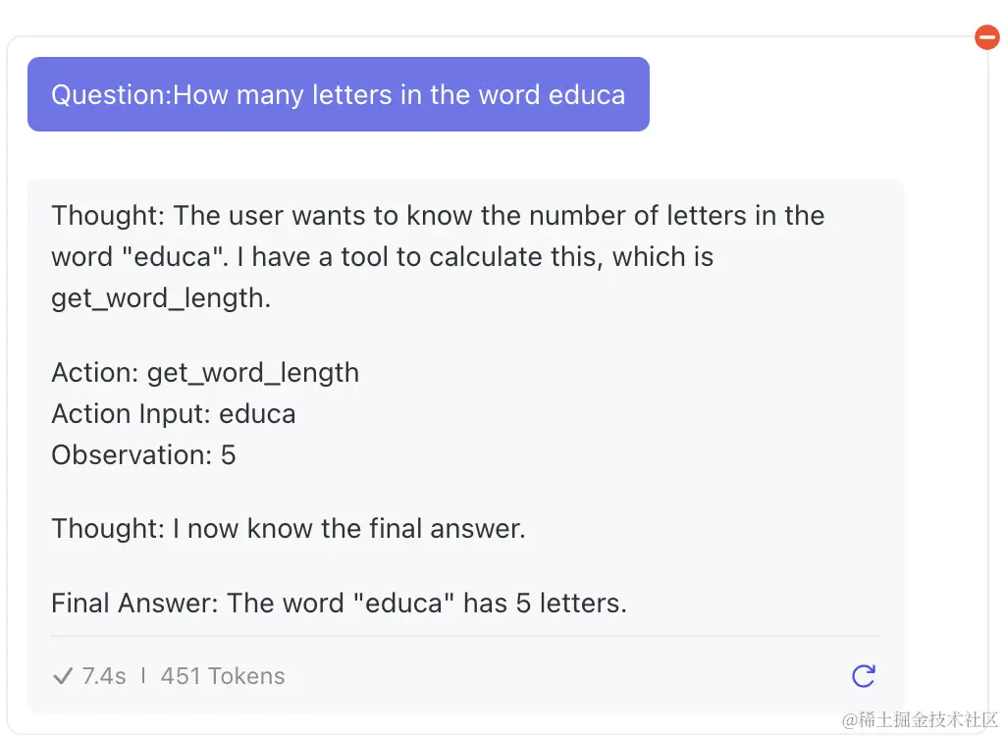Click 'get_word_length.' ending the first thought
The height and width of the screenshot is (736, 1005).
pos(161,298)
